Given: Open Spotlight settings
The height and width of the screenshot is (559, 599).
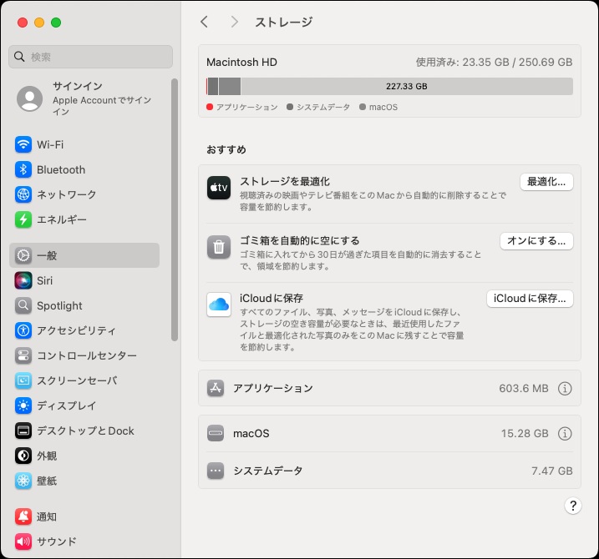Looking at the screenshot, I should click(59, 305).
